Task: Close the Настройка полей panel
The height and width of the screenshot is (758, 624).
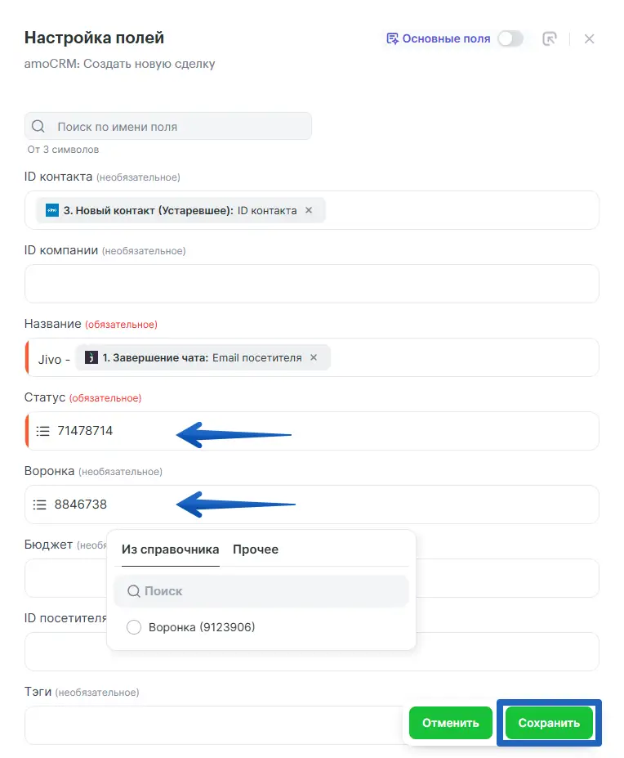Action: pyautogui.click(x=589, y=38)
